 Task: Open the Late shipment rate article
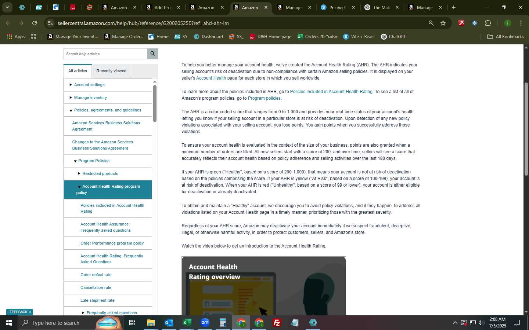97,300
